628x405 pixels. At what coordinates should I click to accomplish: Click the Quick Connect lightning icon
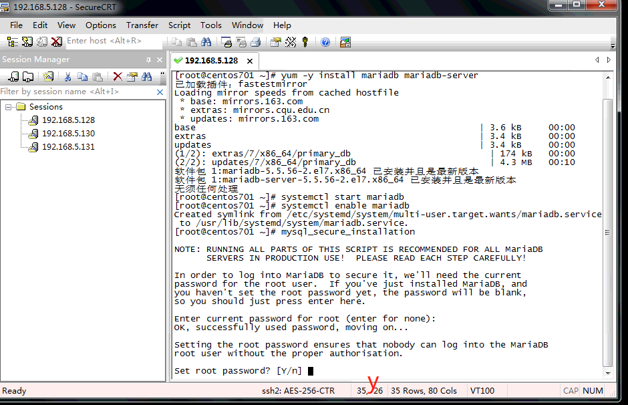coord(27,41)
